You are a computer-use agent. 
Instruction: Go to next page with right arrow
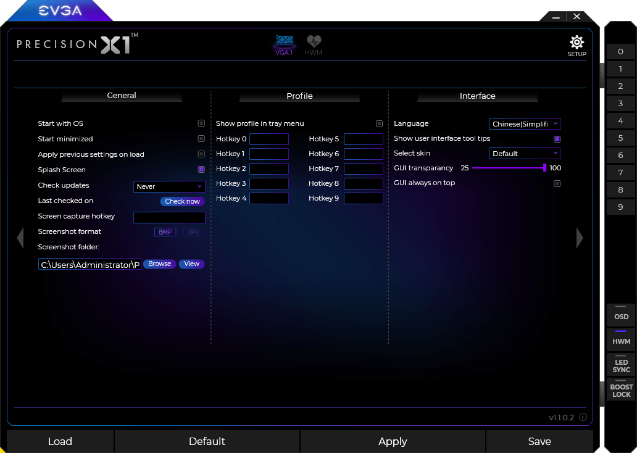tap(580, 238)
